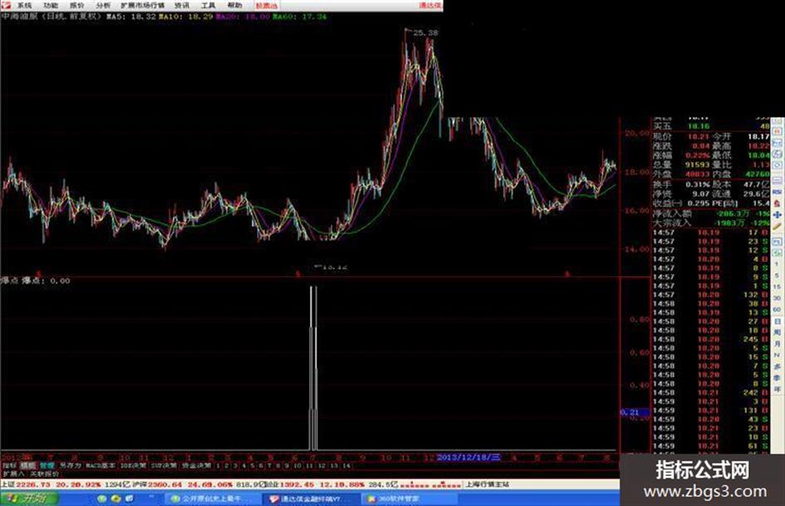Select the 30-minute period button
The height and width of the screenshot is (506, 785).
click(777, 297)
